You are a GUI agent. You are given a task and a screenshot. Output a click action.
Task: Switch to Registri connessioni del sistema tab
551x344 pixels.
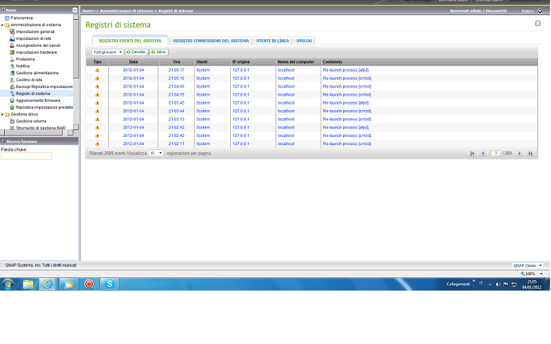210,41
